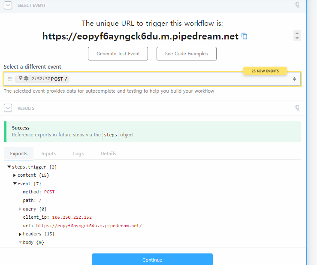The height and width of the screenshot is (265, 317).
Task: Click the event timestamp 2:52:37 POST /
Action: (42, 79)
